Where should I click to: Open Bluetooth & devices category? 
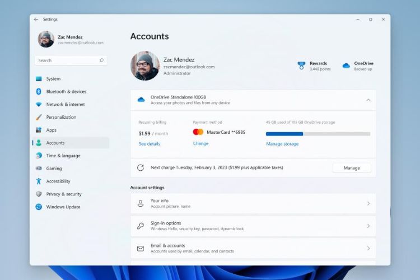(x=71, y=92)
